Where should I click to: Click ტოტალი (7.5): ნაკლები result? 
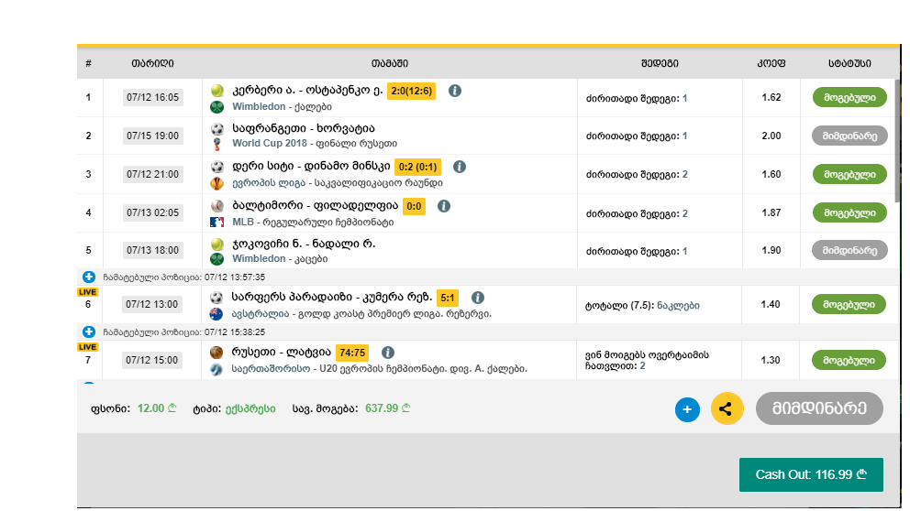[642, 305]
